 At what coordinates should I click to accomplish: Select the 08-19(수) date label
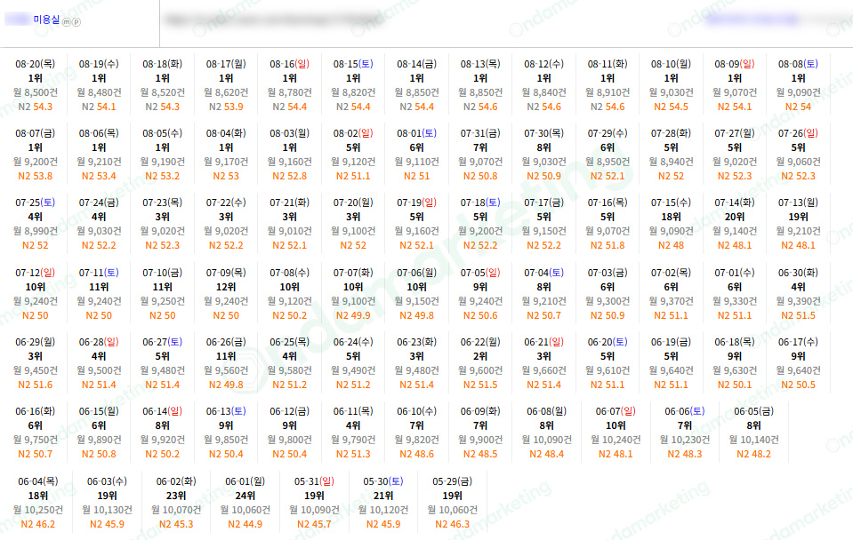pyautogui.click(x=99, y=64)
